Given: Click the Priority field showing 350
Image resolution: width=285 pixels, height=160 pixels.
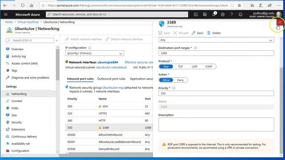Looking at the screenshot, I should (x=216, y=93).
